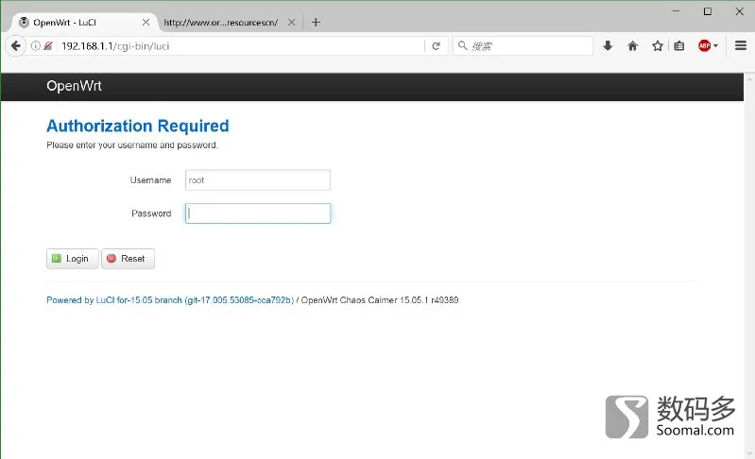Viewport: 755px width, 459px height.
Task: Click the crossed-out insecure connection icon
Action: click(x=48, y=46)
